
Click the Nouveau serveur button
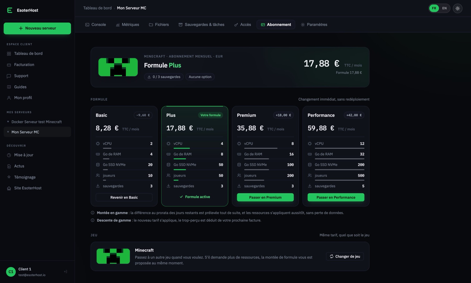[37, 28]
